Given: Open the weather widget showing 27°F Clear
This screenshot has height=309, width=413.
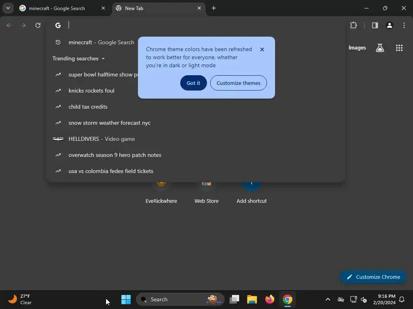Looking at the screenshot, I should [x=20, y=299].
